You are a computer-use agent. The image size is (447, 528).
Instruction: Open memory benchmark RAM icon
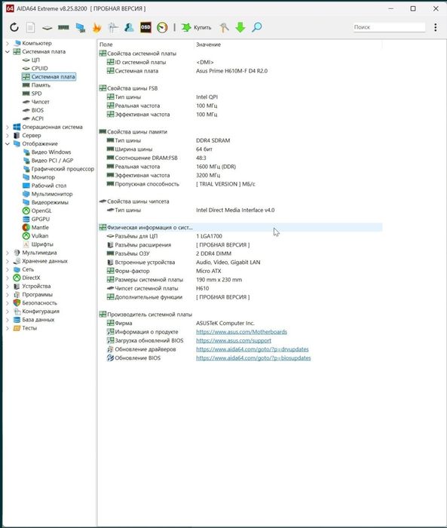point(63,27)
